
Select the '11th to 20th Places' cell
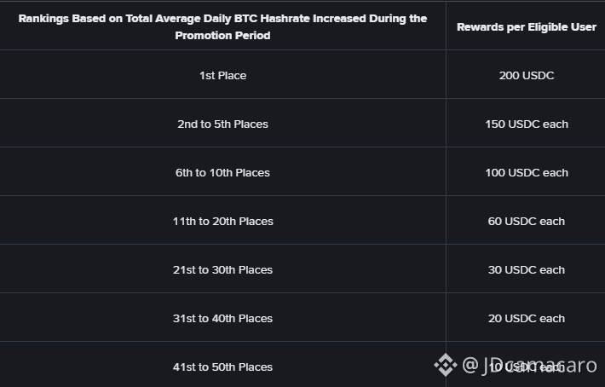pos(222,222)
